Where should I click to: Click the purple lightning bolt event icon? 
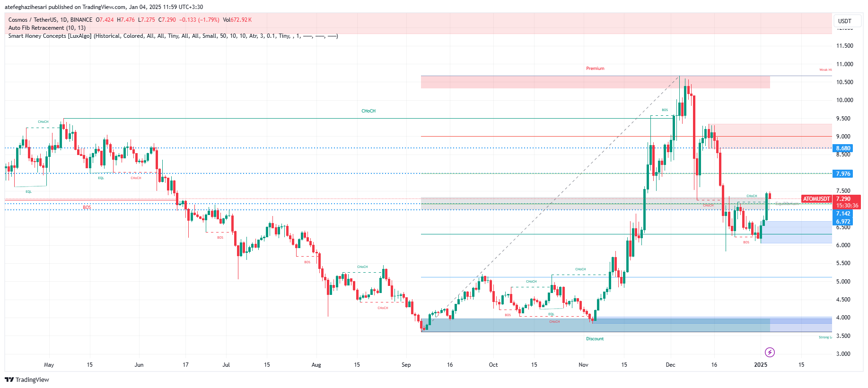(x=770, y=352)
